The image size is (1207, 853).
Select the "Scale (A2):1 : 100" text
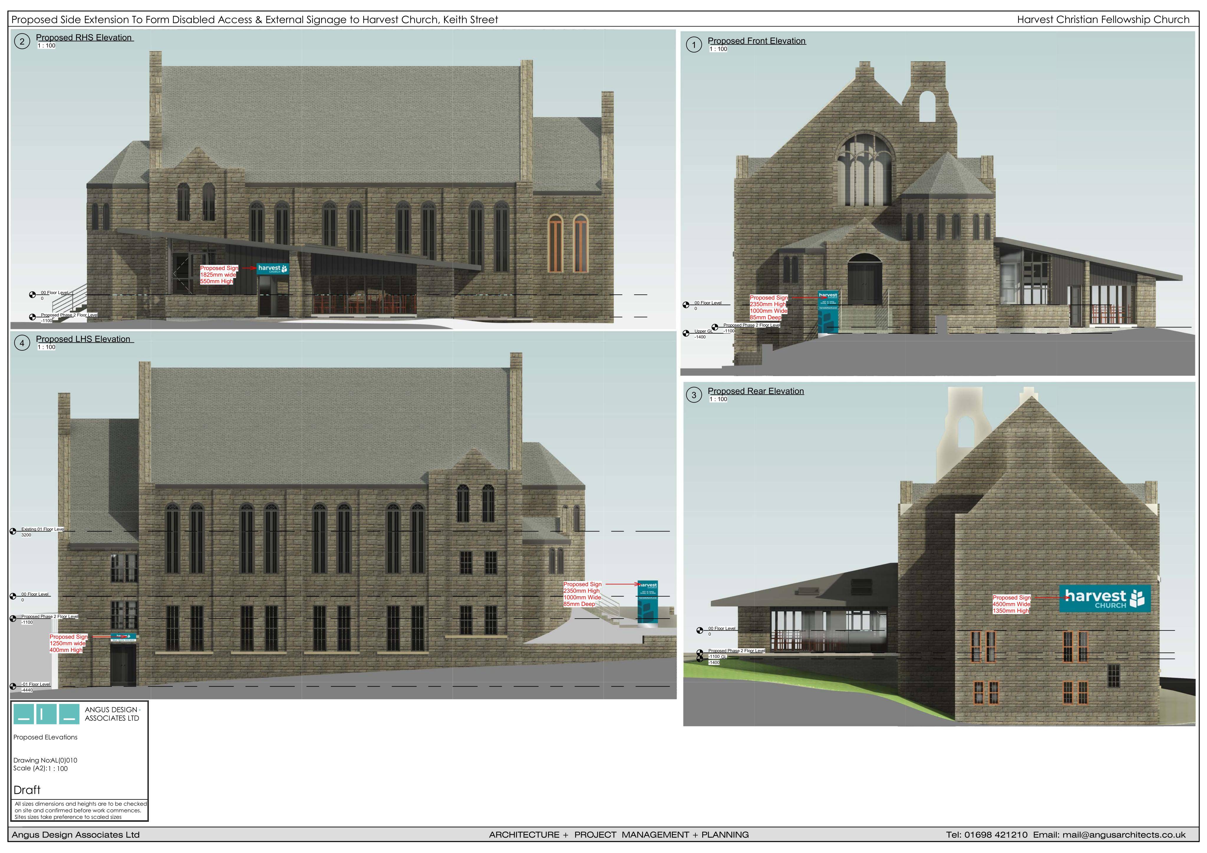tap(40, 768)
